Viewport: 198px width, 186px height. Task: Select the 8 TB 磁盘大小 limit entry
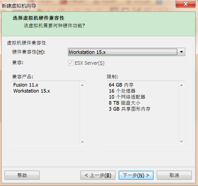(125, 103)
